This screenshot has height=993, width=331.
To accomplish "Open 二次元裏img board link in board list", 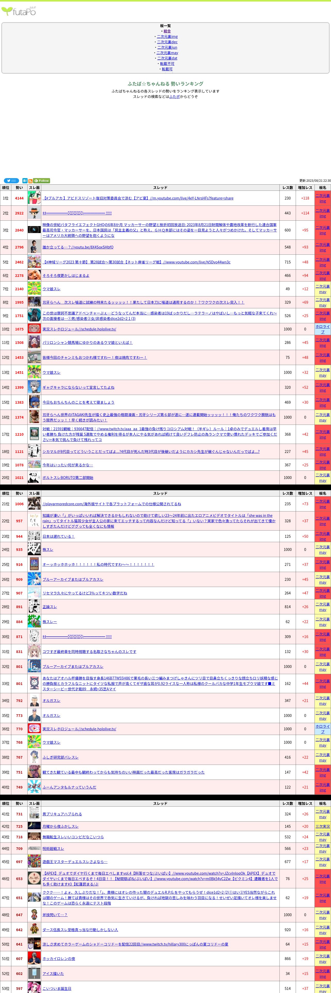I will click(x=167, y=37).
